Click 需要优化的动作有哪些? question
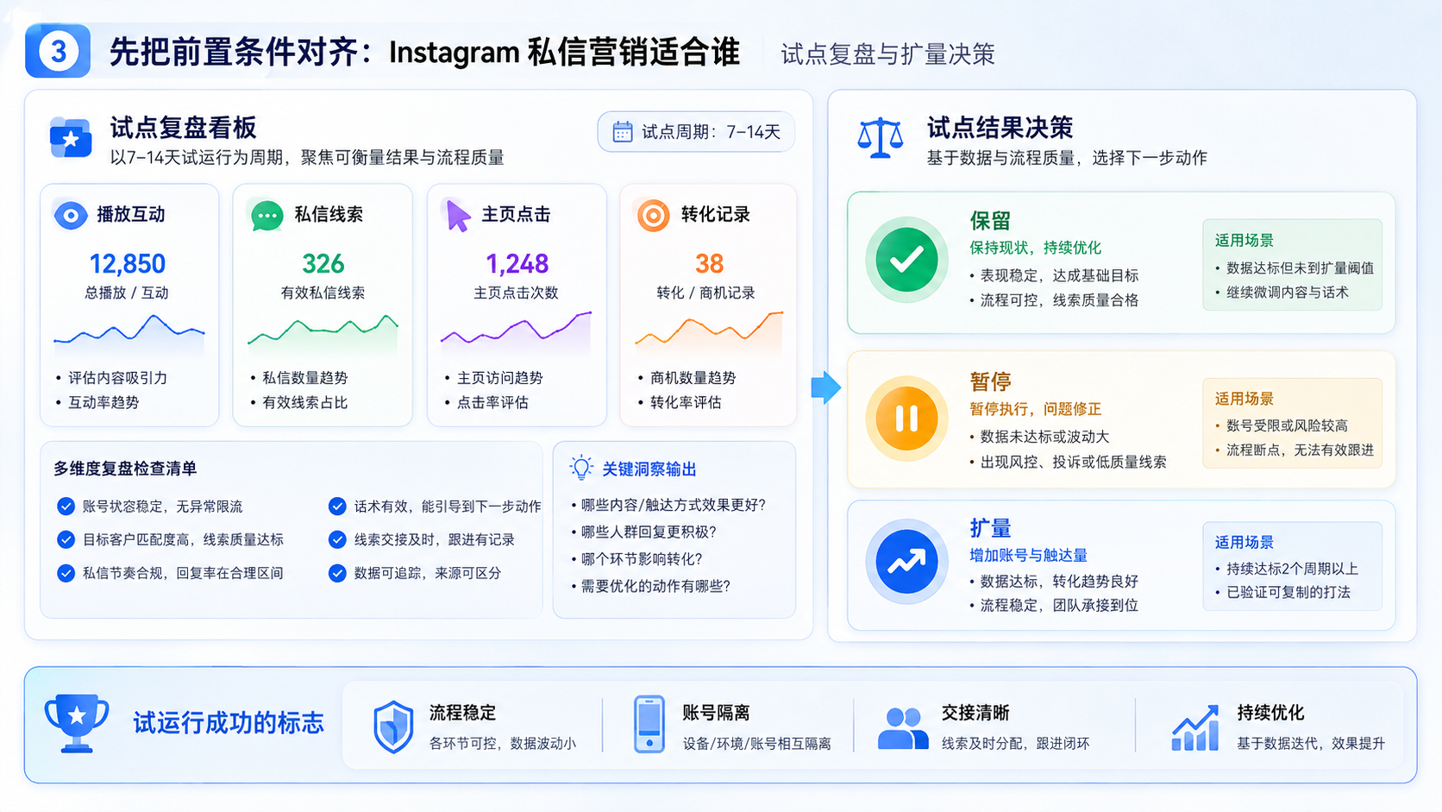The height and width of the screenshot is (812, 1442). 655,587
